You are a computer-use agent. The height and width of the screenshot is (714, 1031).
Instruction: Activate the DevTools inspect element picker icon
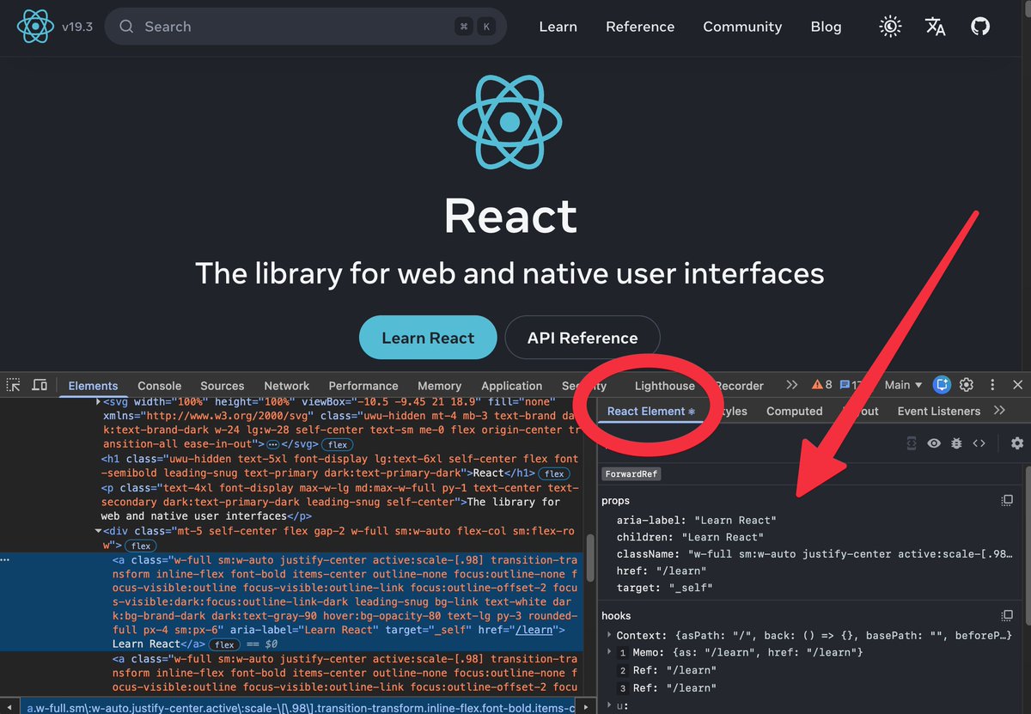tap(14, 385)
